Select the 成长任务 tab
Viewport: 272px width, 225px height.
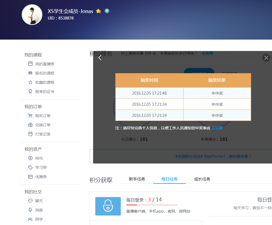[x=202, y=179]
